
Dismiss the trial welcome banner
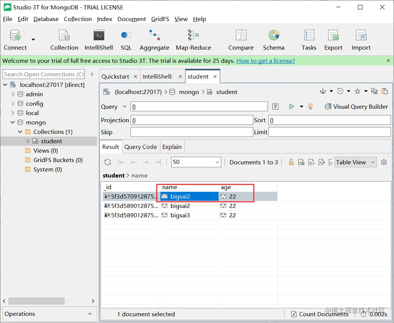[x=388, y=61]
